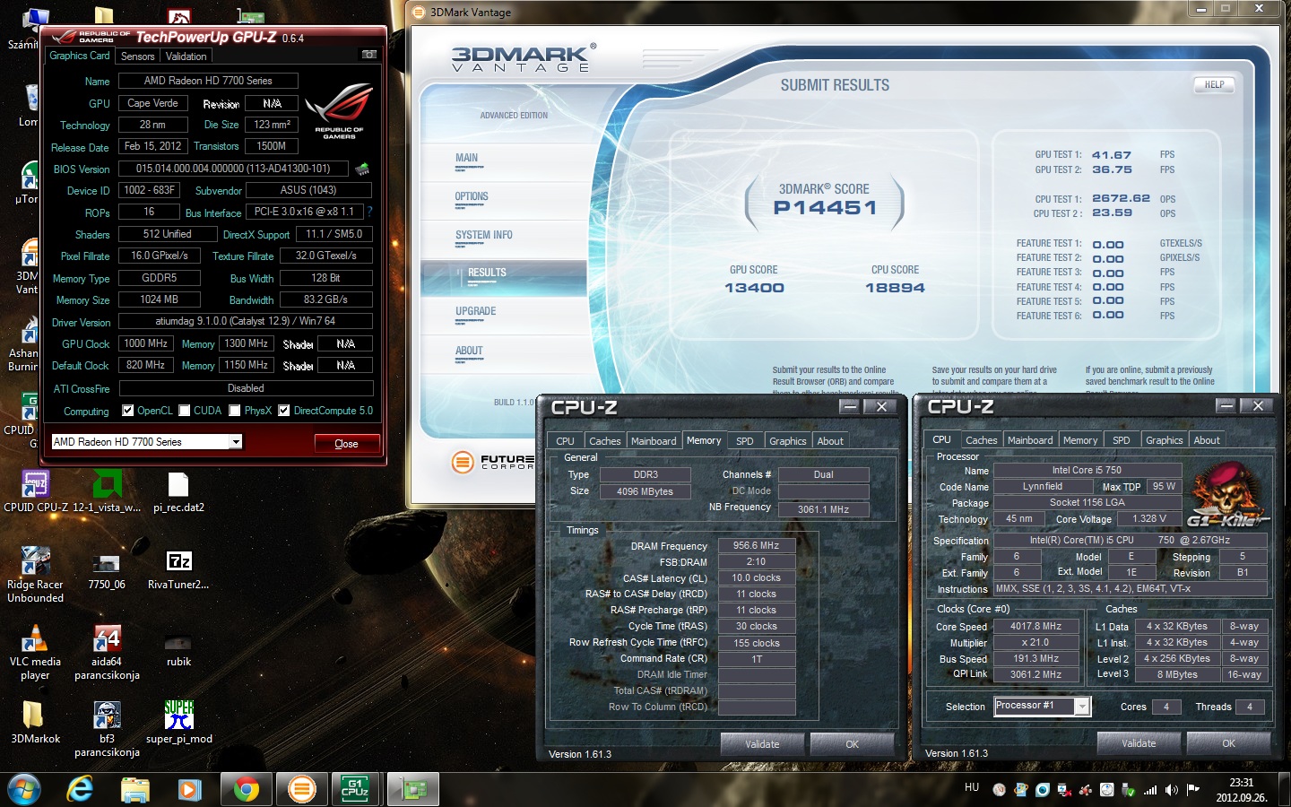
Task: Launch Internet Explorer from the taskbar
Action: (x=81, y=789)
